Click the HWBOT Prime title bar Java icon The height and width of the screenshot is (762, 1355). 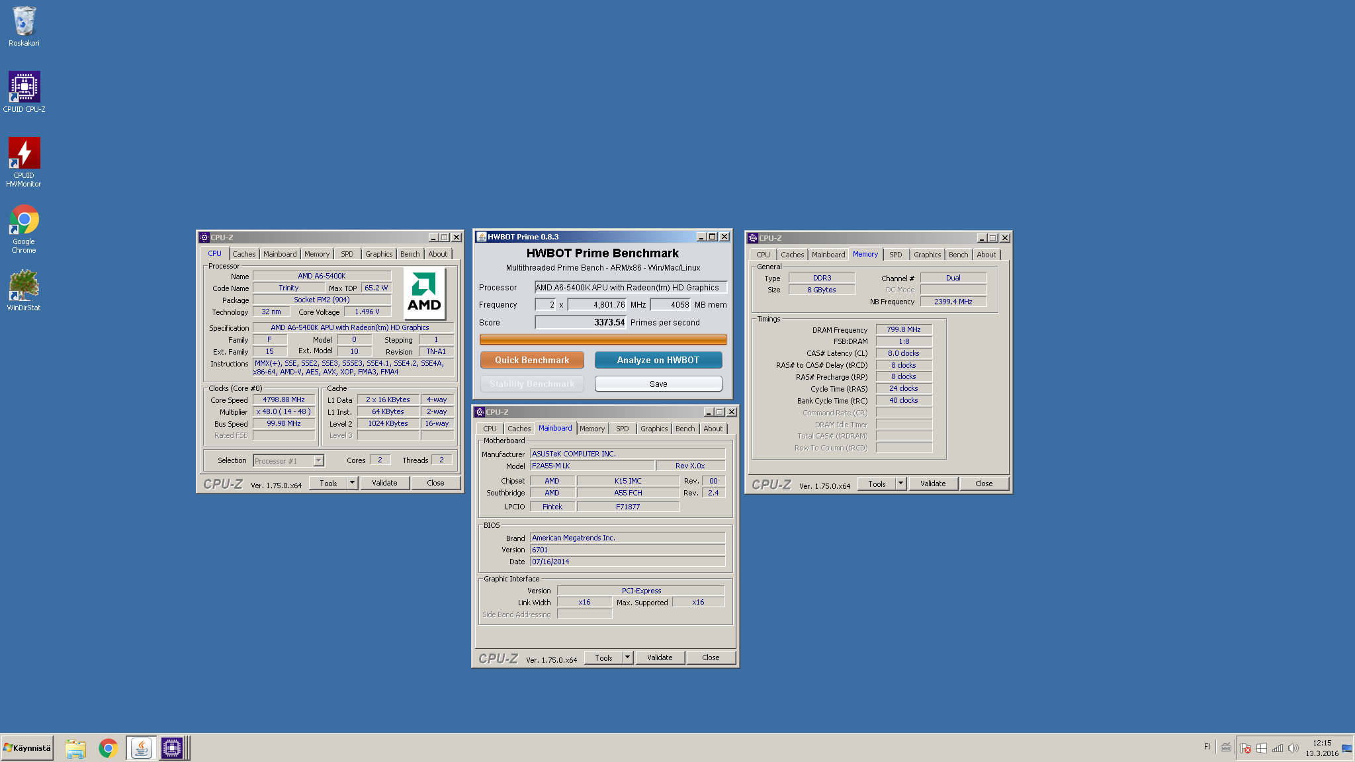pos(482,237)
